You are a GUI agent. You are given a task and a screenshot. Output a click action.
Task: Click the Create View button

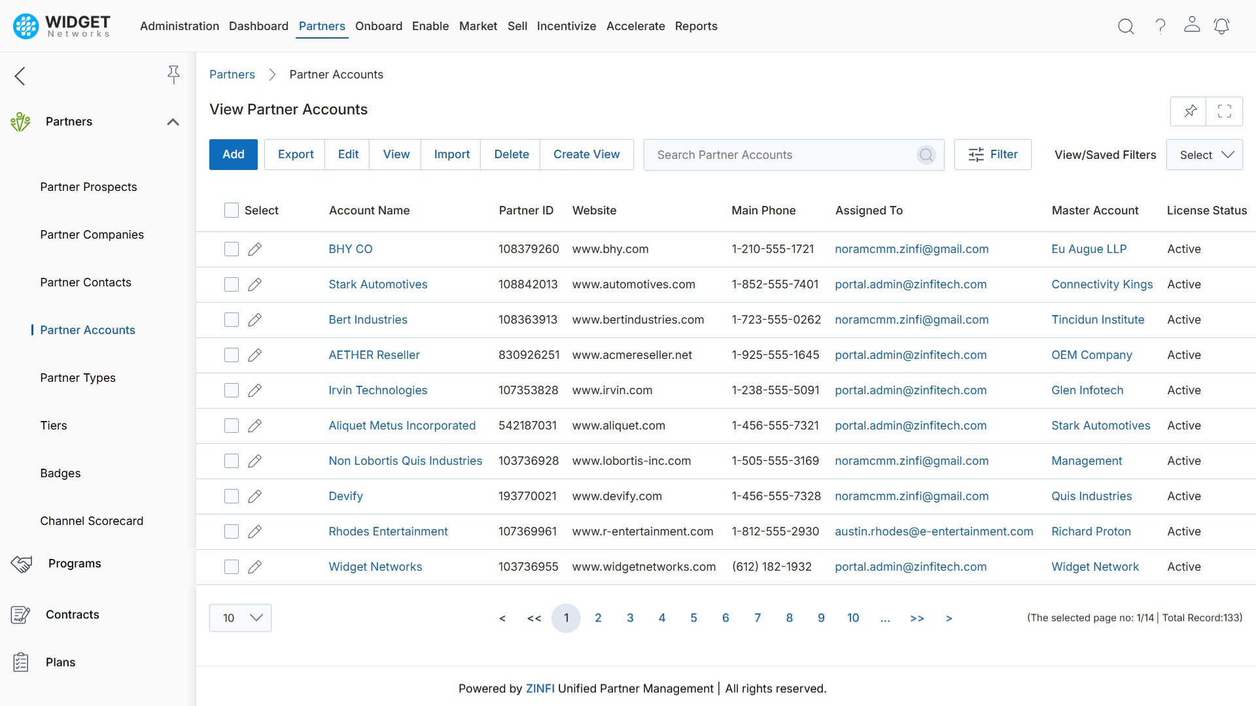point(586,154)
